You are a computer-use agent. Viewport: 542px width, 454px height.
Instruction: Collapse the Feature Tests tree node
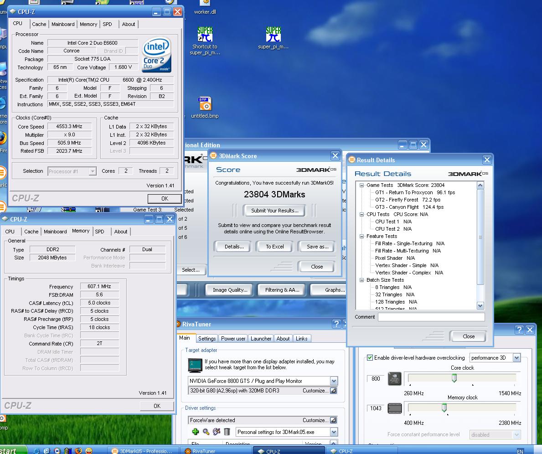coord(361,236)
